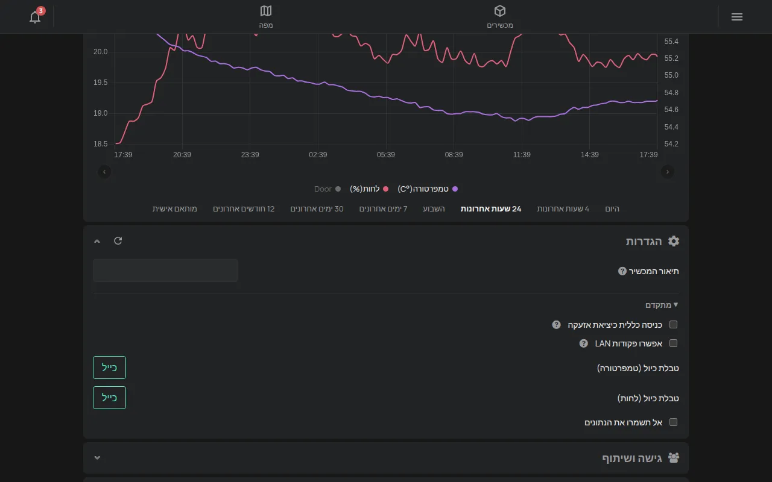Viewport: 772px width, 482px height.
Task: Open the map (מפה) page
Action: coord(266,17)
